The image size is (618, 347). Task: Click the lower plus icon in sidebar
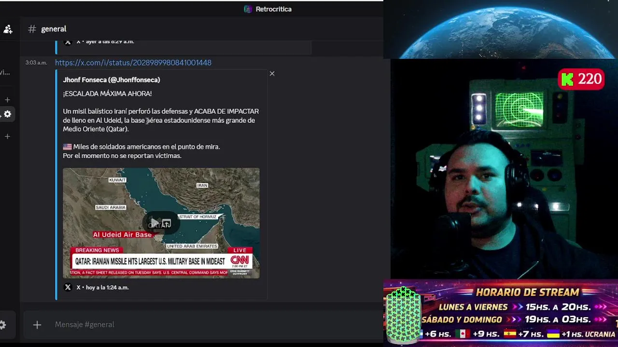click(7, 136)
